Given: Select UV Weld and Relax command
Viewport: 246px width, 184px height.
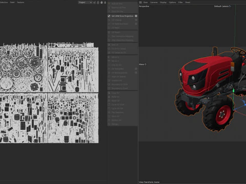Looking at the screenshot, I should pos(119,24).
